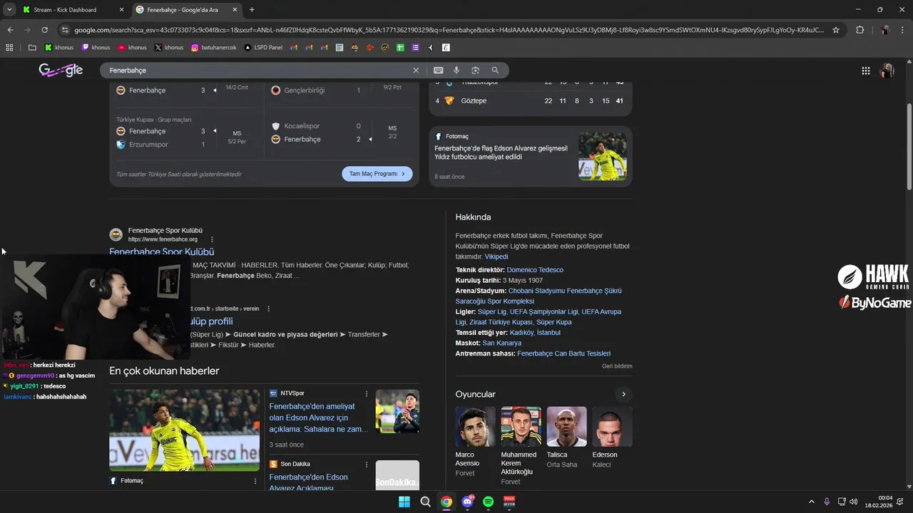913x513 pixels.
Task: Open the Vikipedi link
Action: [x=496, y=256]
